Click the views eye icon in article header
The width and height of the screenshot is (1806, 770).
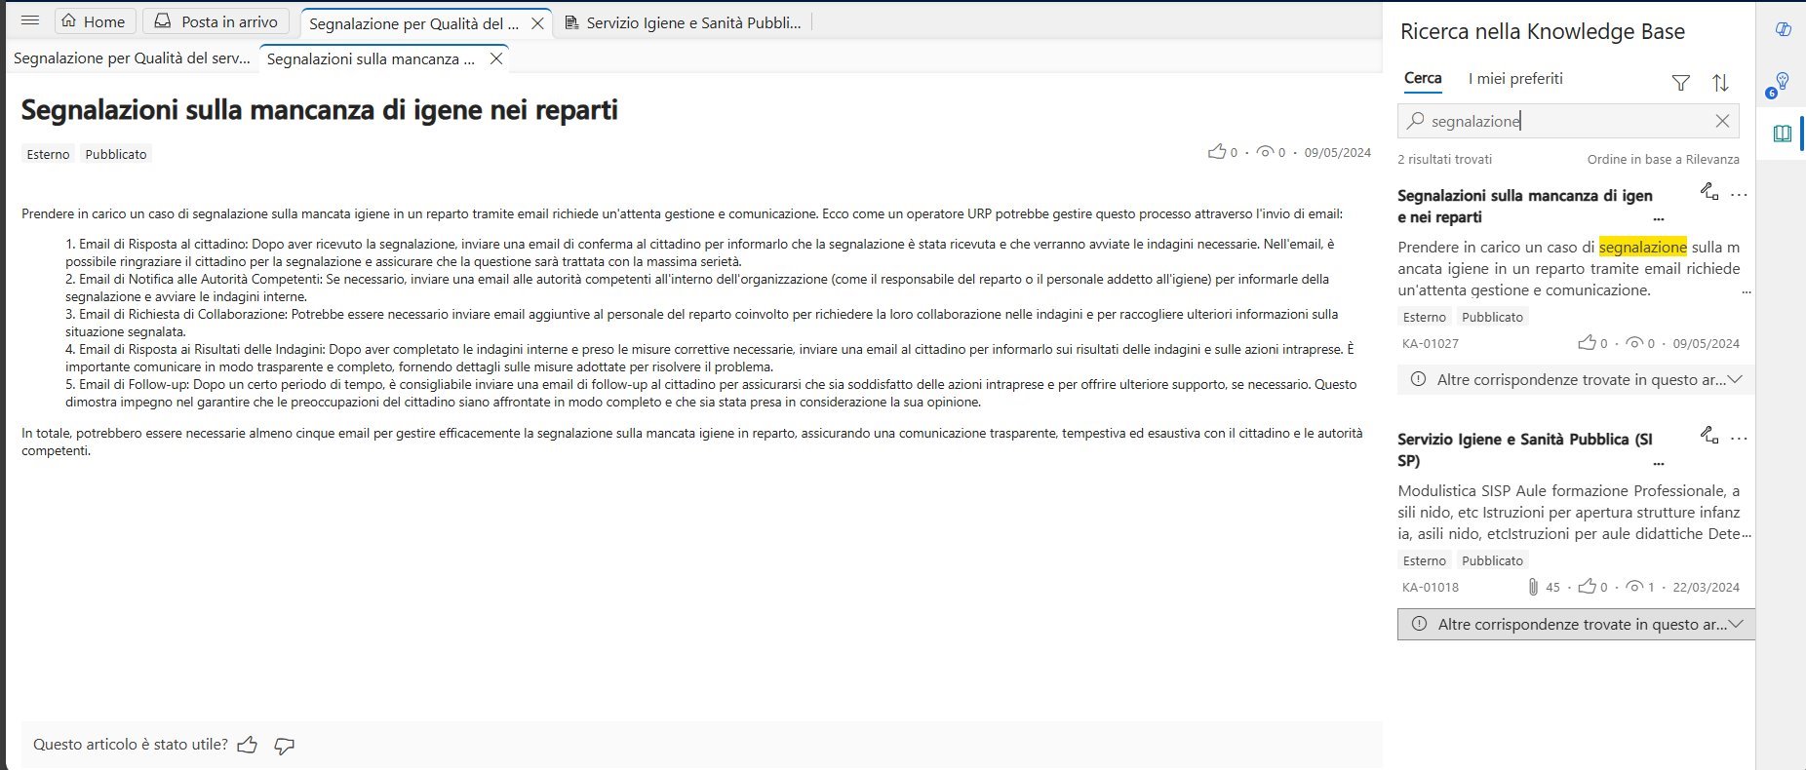click(1266, 152)
